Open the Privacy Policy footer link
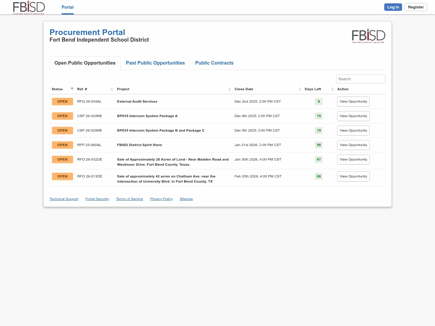This screenshot has height=326, width=435. 161,199
